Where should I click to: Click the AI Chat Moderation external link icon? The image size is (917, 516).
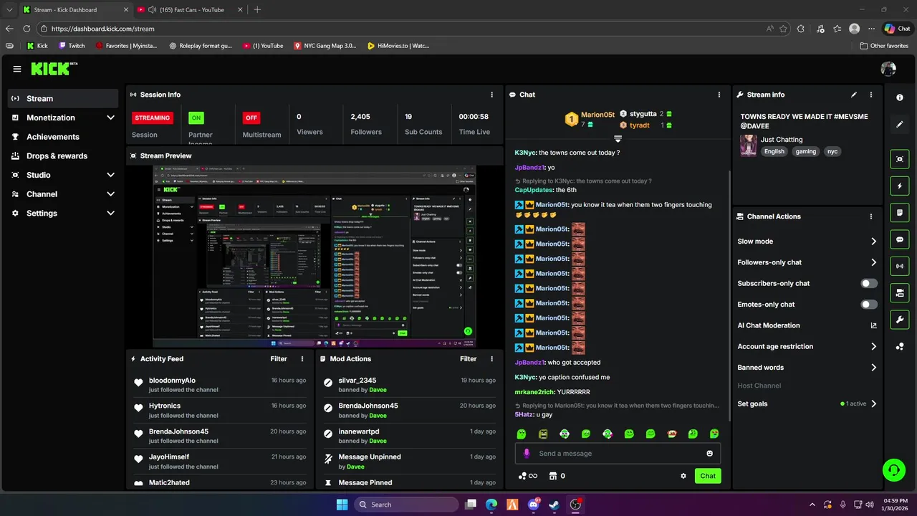pyautogui.click(x=873, y=325)
